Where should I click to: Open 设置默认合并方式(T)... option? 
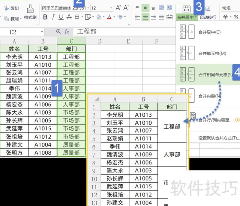(x=219, y=138)
